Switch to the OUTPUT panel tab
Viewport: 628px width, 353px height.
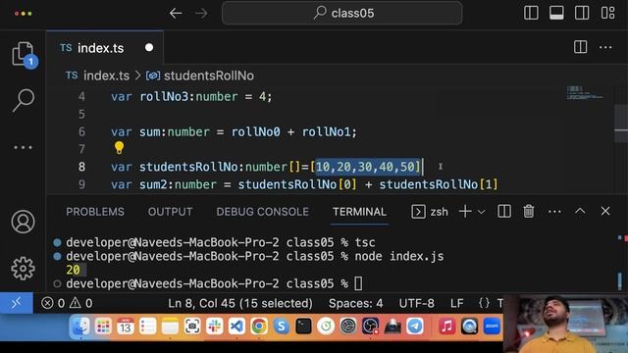pos(170,212)
